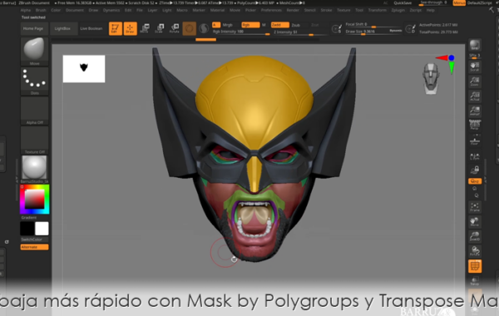
Task: Click the Frame icon in right shelf
Action: (475, 207)
